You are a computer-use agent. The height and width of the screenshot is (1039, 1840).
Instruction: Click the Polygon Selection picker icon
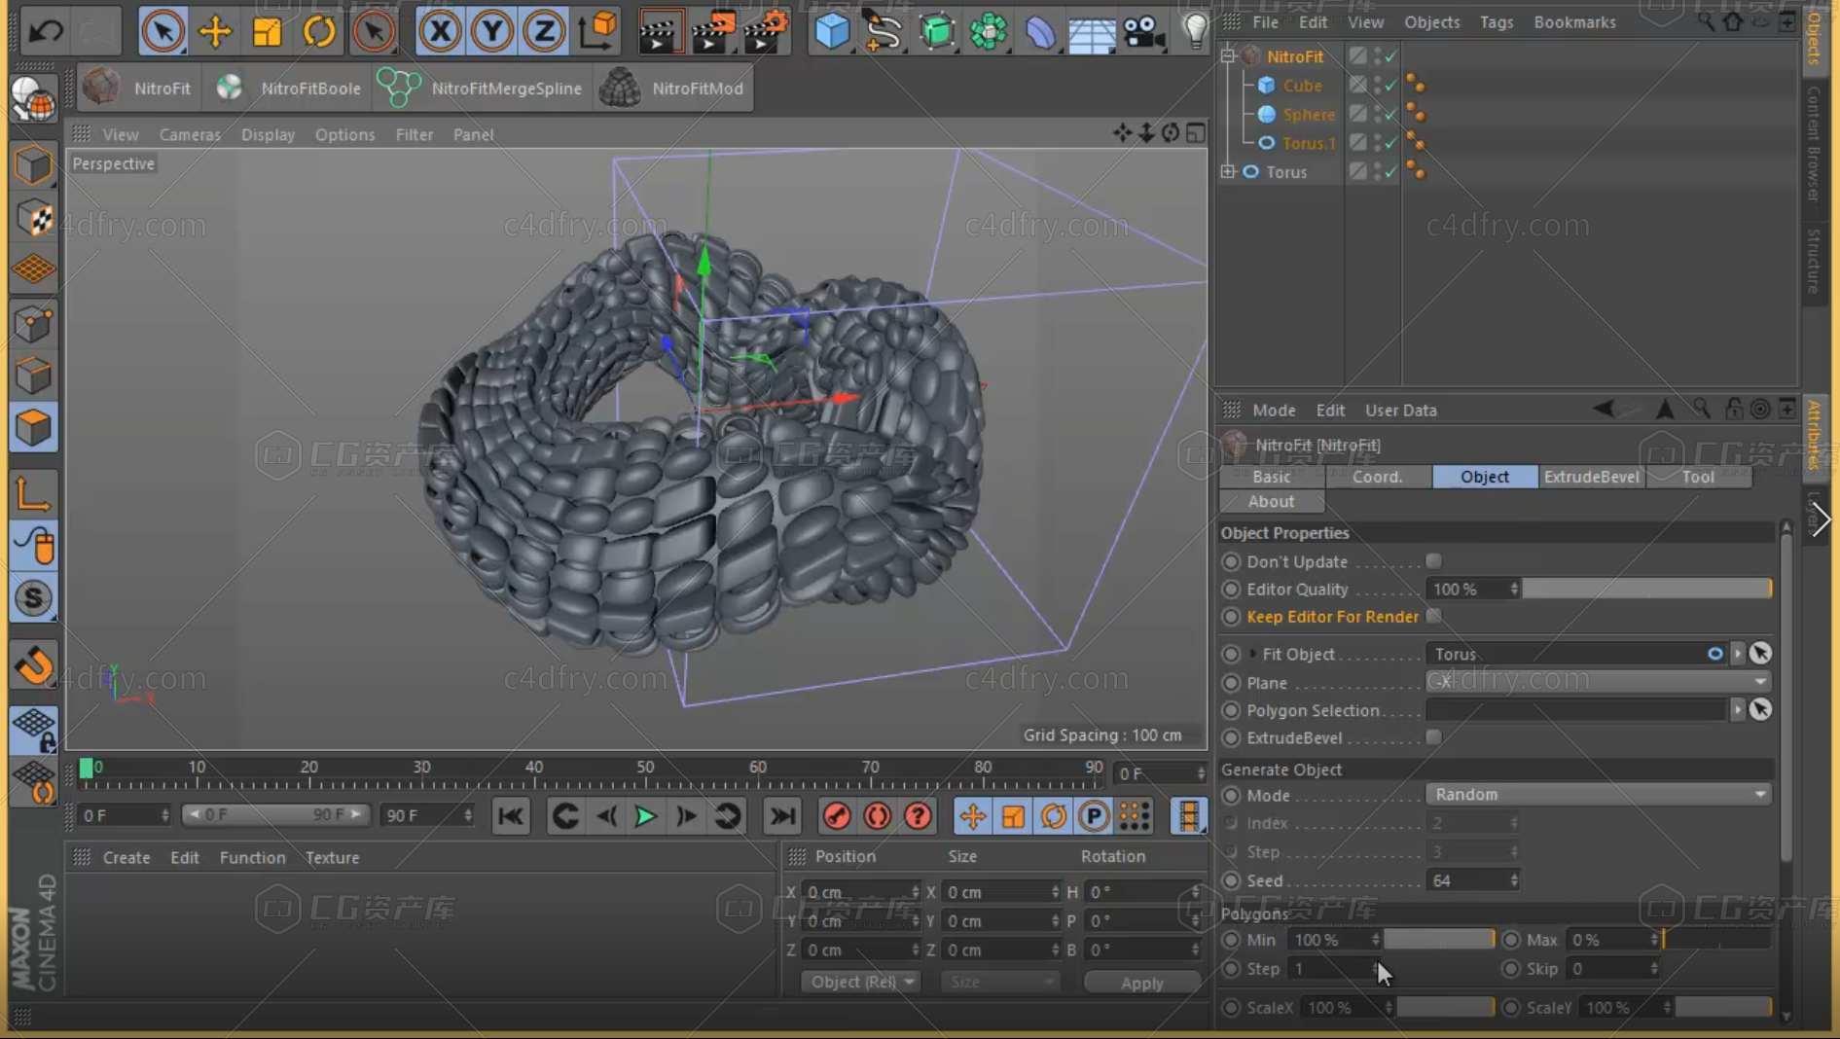coord(1760,709)
